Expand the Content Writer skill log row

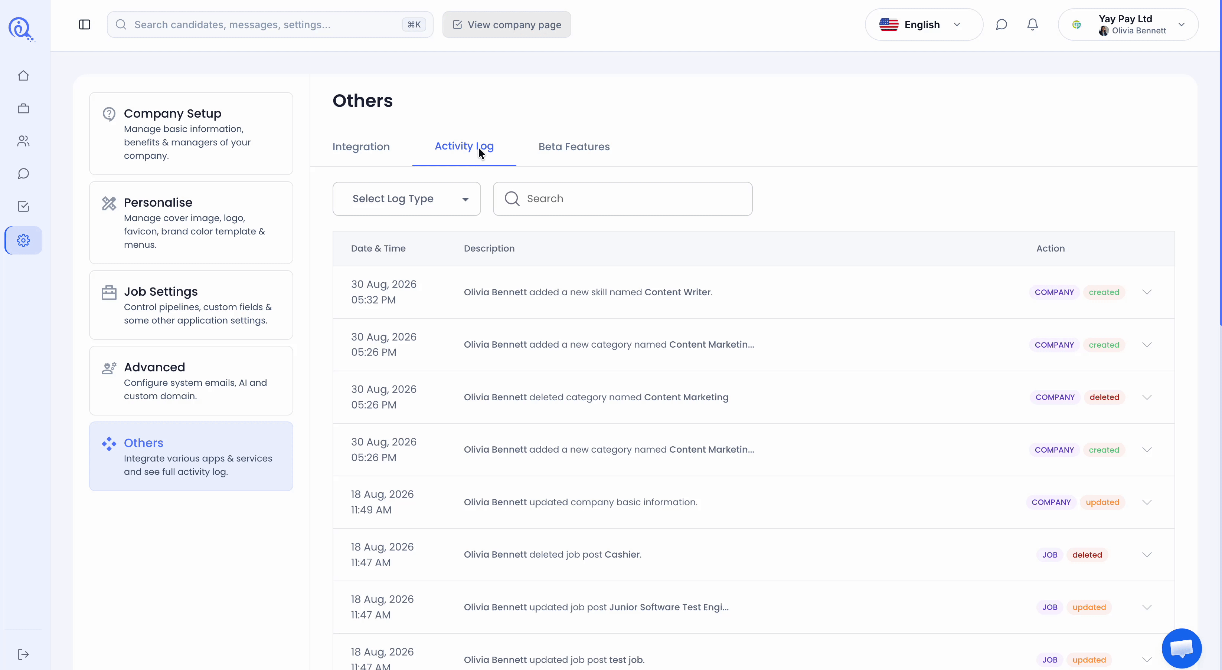pos(1147,292)
